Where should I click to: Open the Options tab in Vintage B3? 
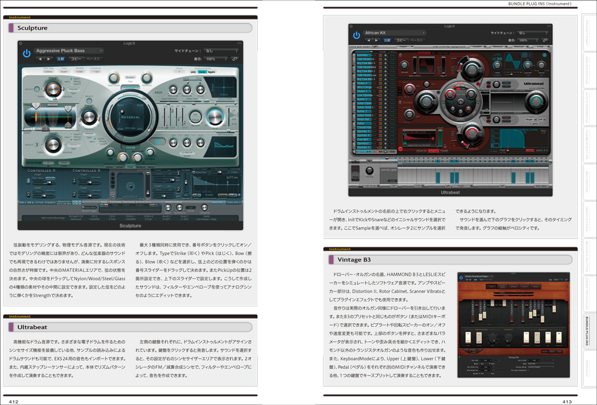point(513,287)
